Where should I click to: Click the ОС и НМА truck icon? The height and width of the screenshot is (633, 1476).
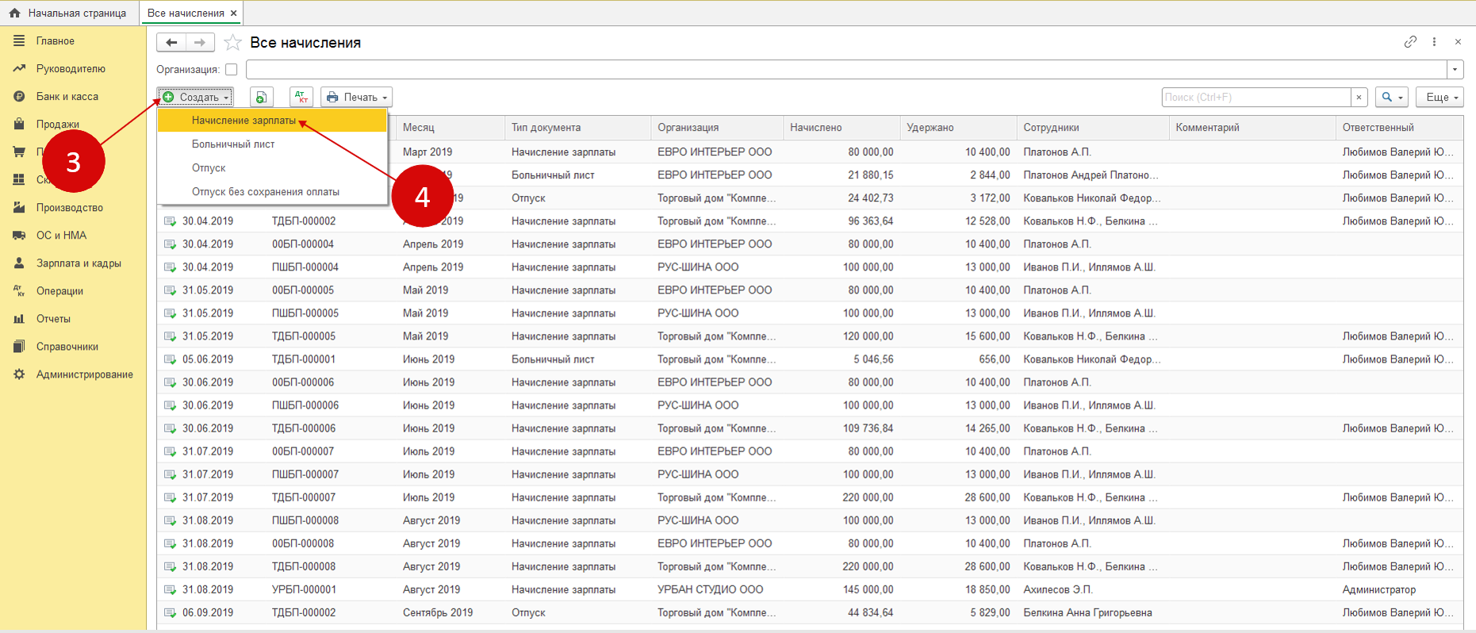(19, 235)
